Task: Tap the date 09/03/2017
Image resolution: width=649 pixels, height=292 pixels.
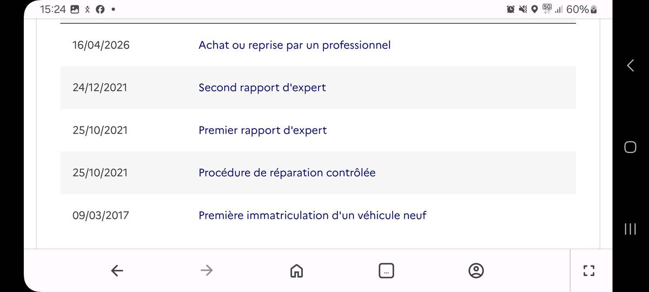Action: pyautogui.click(x=101, y=215)
